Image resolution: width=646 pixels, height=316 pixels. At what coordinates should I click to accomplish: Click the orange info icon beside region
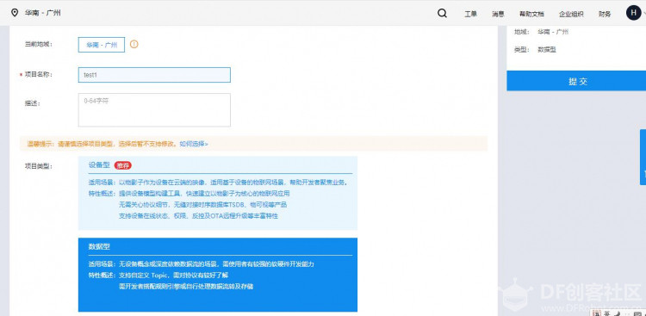tap(134, 44)
